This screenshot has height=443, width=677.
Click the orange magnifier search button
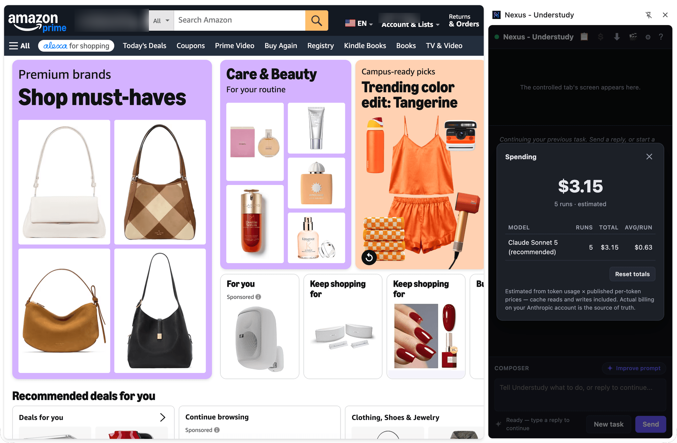click(x=316, y=20)
